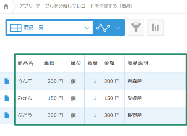This screenshot has width=187, height=136.
Task: Click the 金額 cell in りんご row
Action: [x=113, y=81]
